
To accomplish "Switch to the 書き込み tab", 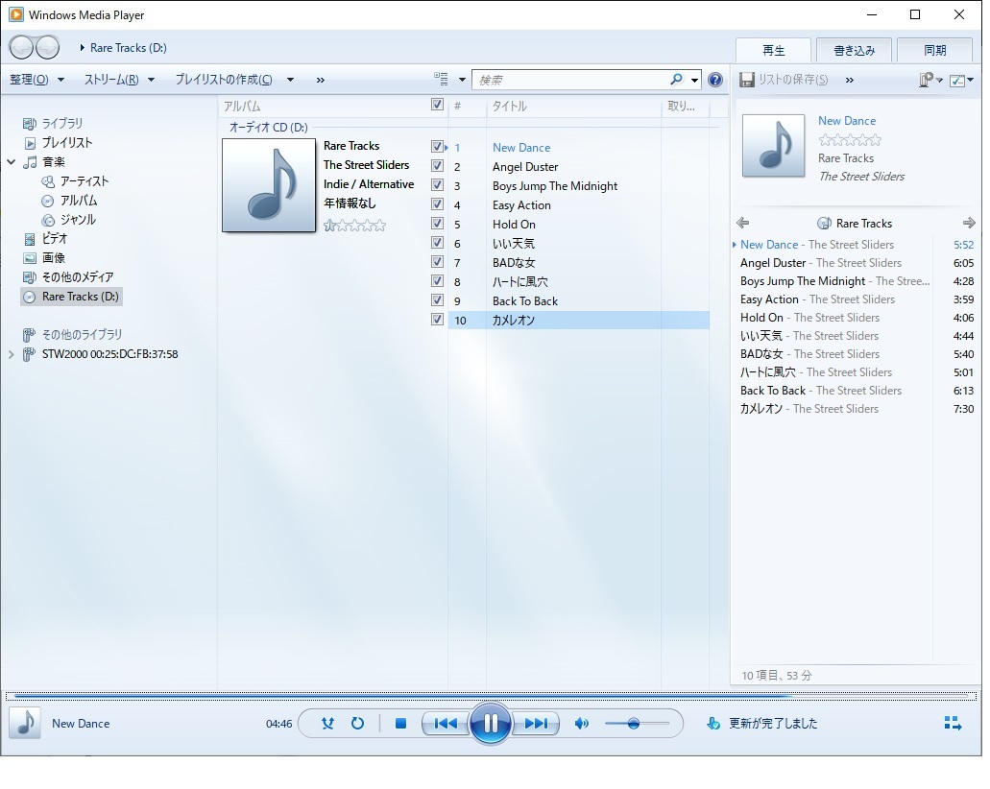I will coord(855,50).
